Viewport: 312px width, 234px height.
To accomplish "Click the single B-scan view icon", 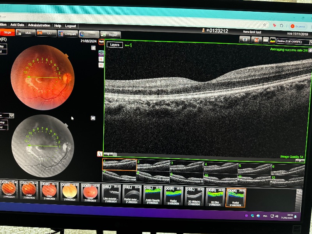I will [101, 42].
